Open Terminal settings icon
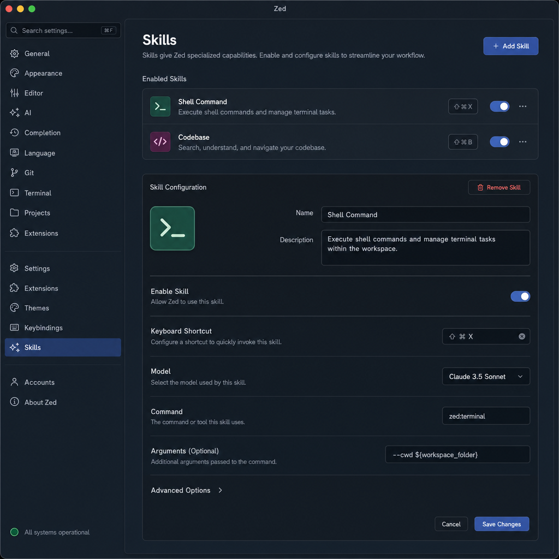This screenshot has width=559, height=559. coord(14,193)
